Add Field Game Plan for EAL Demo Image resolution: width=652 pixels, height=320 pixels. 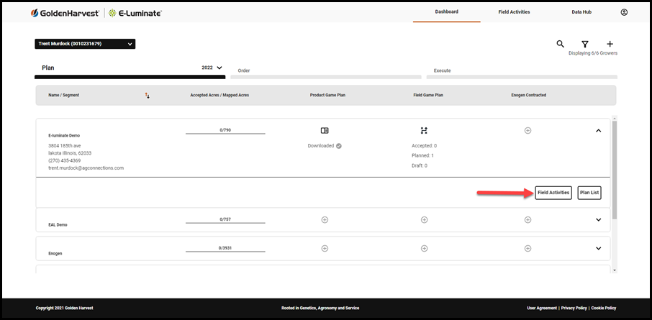424,219
